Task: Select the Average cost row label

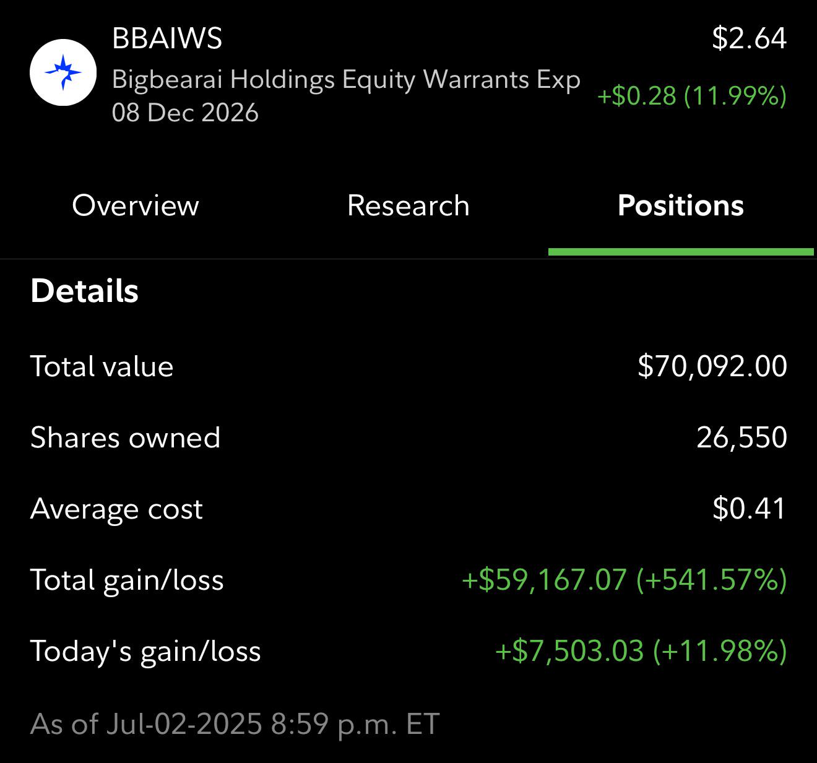Action: [x=116, y=509]
